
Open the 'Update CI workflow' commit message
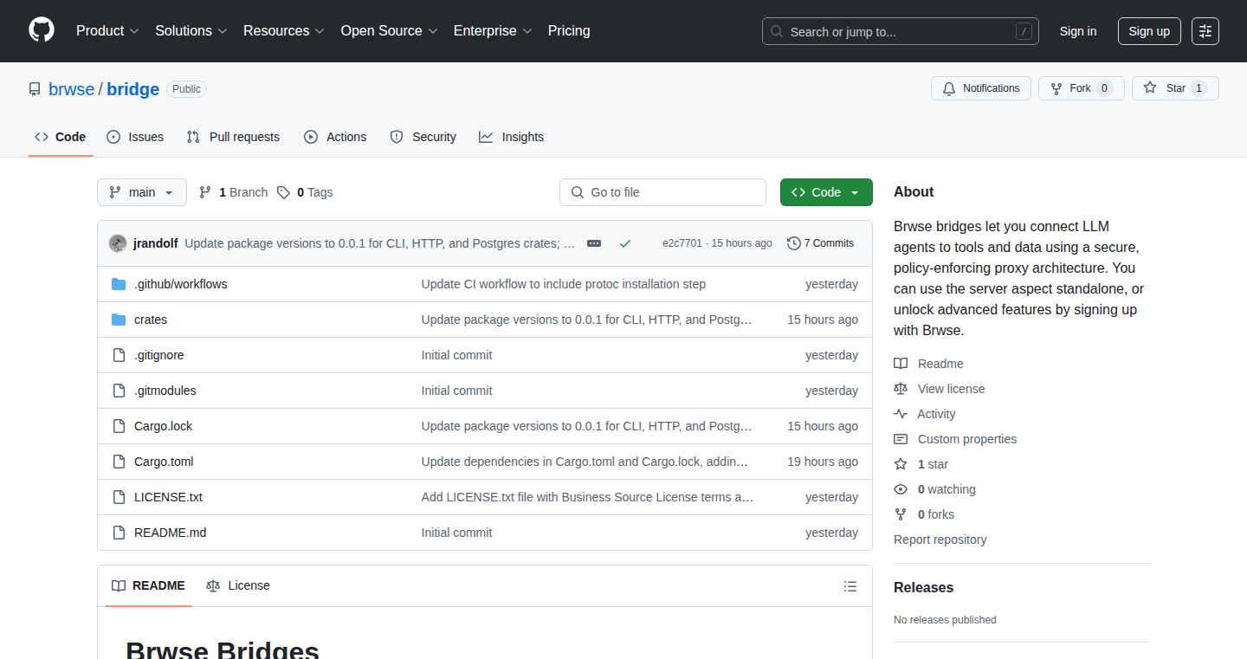(x=564, y=284)
